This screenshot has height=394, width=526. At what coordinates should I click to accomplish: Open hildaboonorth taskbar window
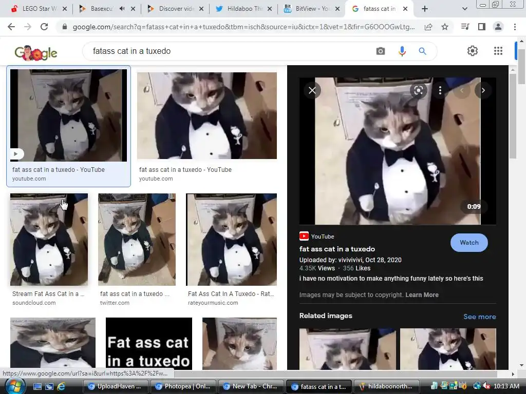coord(387,386)
